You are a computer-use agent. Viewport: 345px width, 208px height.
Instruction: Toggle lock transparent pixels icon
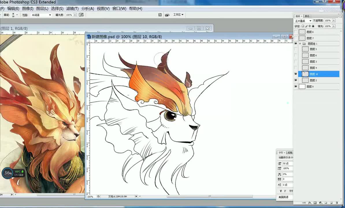pyautogui.click(x=303, y=26)
